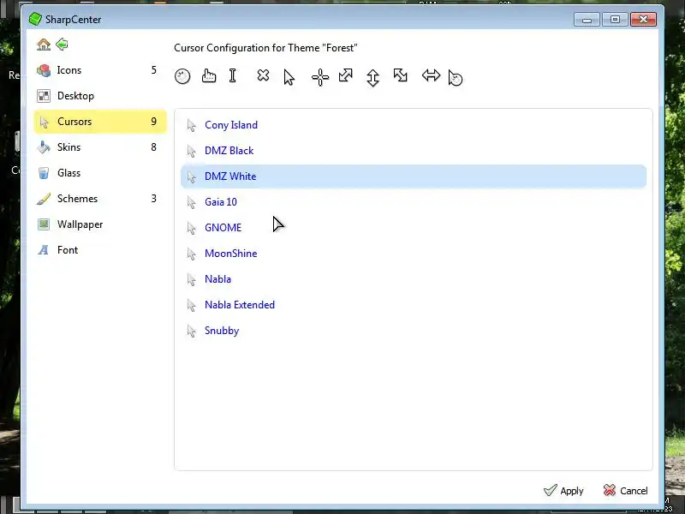This screenshot has height=514, width=685.
Task: Minimize the SharpCenter window
Action: coord(587,20)
